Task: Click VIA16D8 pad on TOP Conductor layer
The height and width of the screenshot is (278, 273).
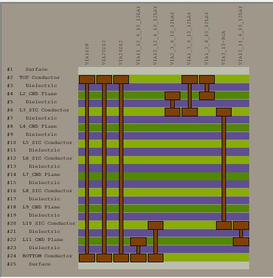Action: click(x=87, y=80)
